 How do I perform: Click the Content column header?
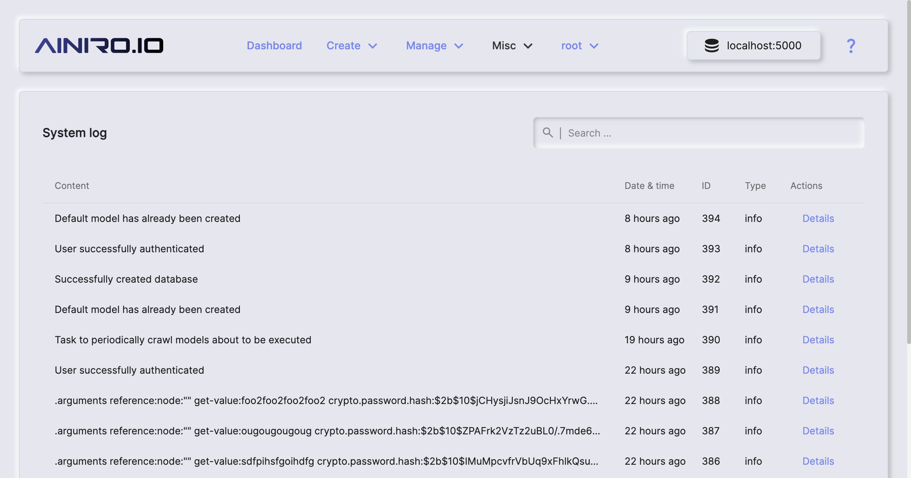point(72,186)
